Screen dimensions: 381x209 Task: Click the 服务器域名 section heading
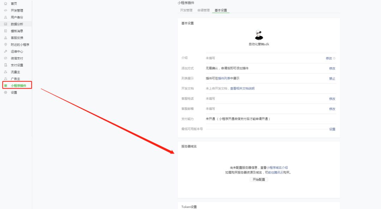(x=189, y=146)
